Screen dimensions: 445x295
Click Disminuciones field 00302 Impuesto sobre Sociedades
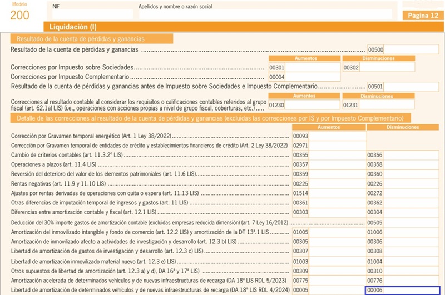click(x=387, y=67)
